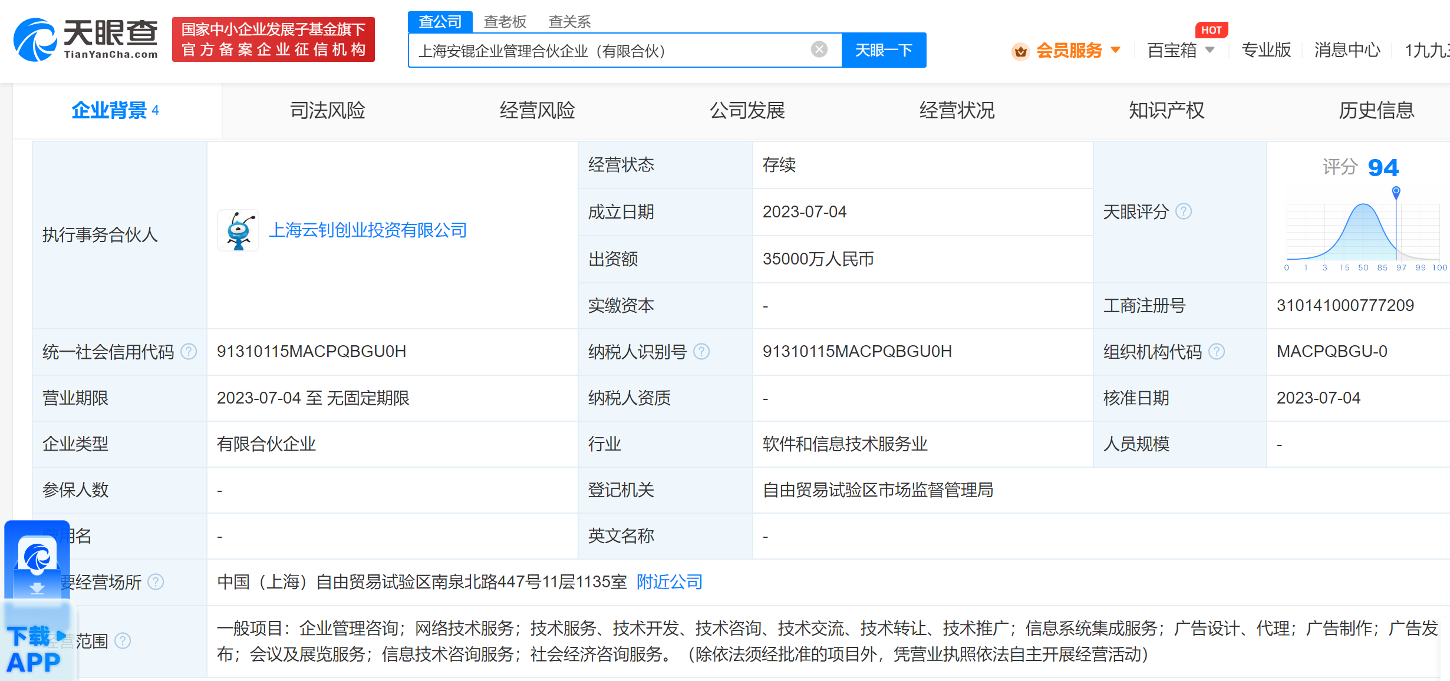Screen dimensions: 1450x681
Task: Open help icon beside 纳税人识别号
Action: [701, 352]
